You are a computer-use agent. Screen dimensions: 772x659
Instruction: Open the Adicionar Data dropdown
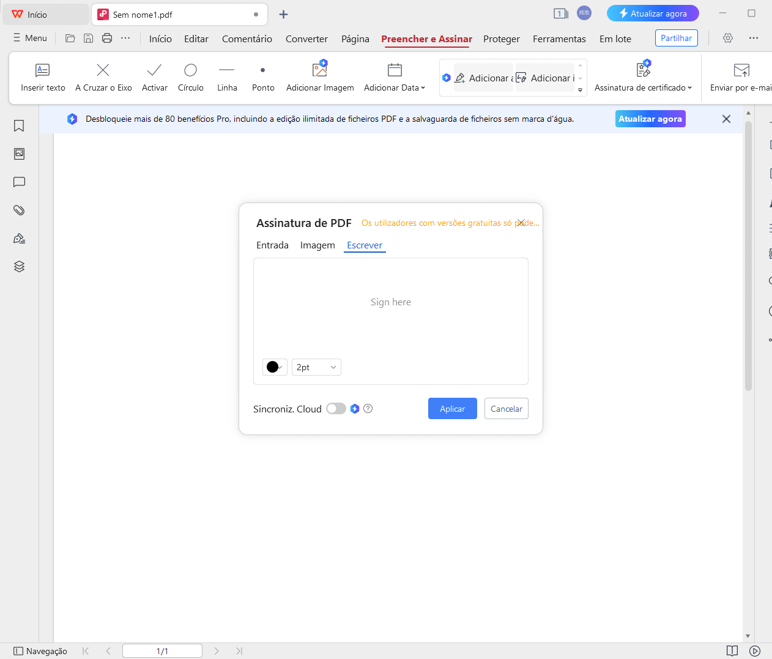click(x=395, y=78)
